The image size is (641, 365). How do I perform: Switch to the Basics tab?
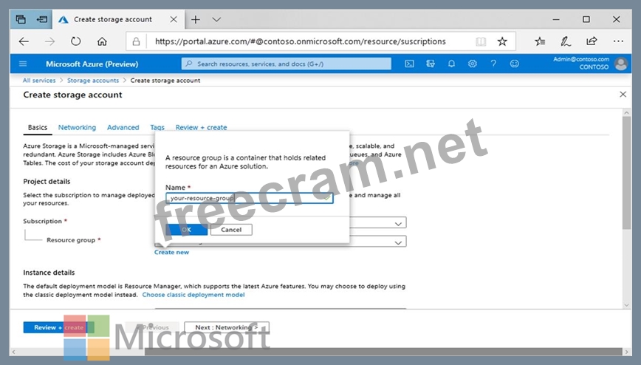click(x=38, y=127)
